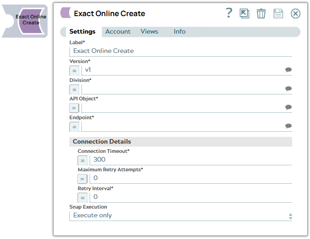Click the Retry Interval value field
This screenshot has height=239, width=310.
click(191, 197)
